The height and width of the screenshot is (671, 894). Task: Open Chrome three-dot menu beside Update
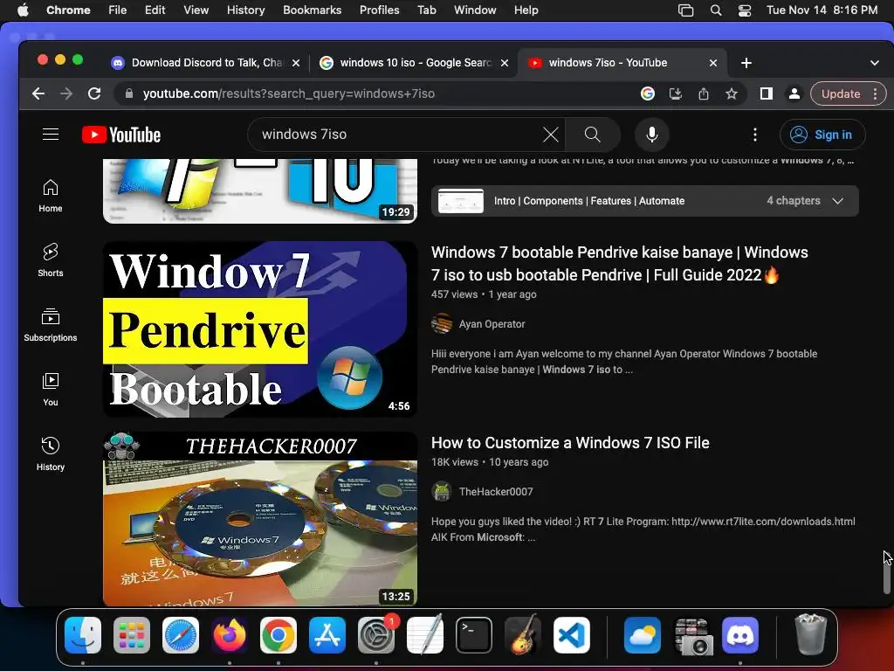coord(875,93)
